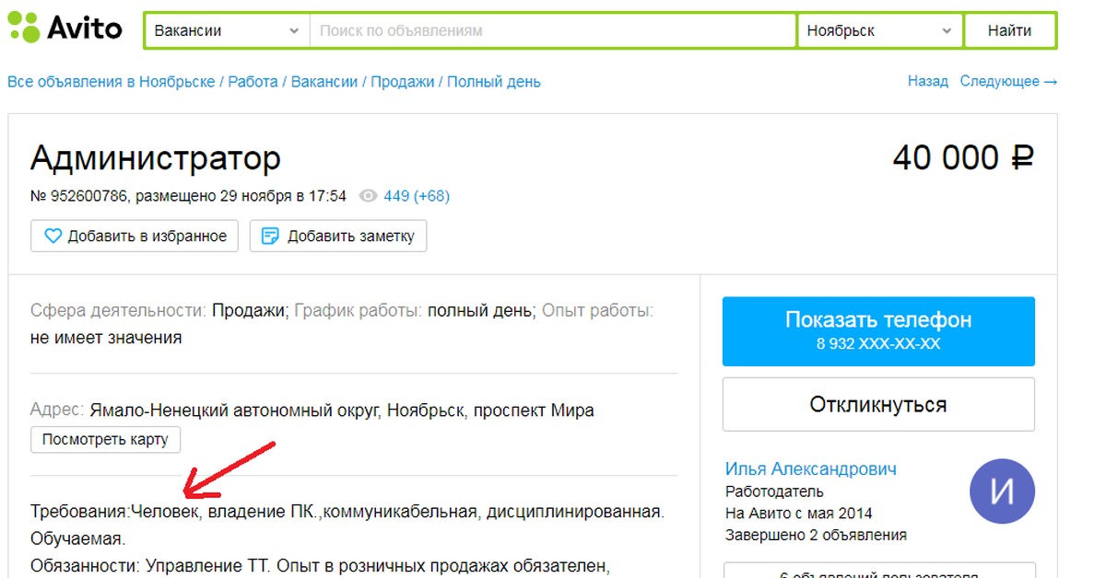Click the search field Поиск по объявлениям
This screenshot has height=578, width=1106.
click(x=553, y=30)
